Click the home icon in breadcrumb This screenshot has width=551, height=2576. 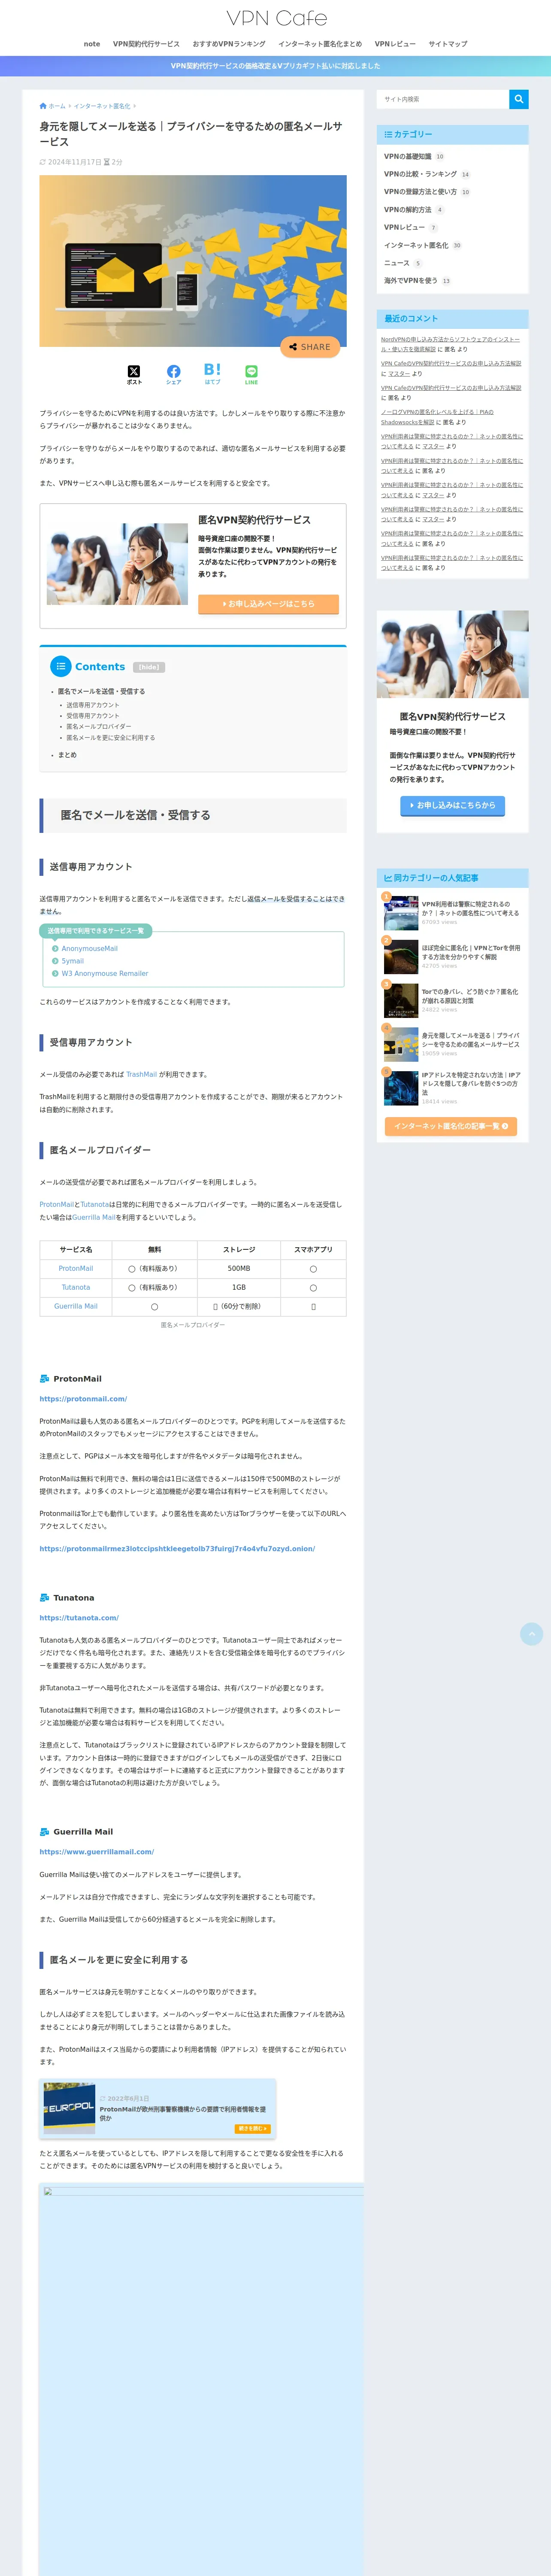pos(43,105)
